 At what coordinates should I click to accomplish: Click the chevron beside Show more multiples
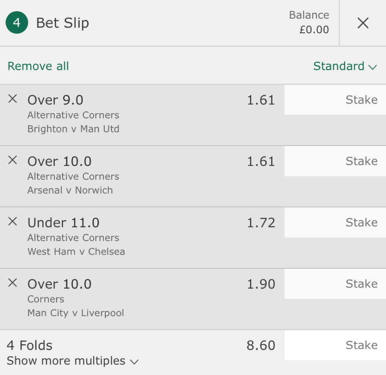[134, 362]
